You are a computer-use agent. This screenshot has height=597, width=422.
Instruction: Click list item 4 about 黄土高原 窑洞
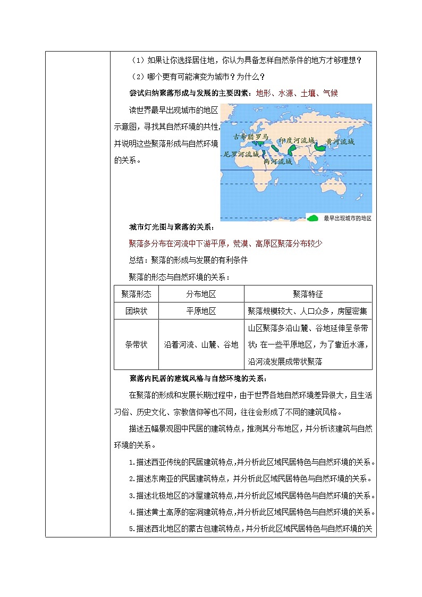252,512
